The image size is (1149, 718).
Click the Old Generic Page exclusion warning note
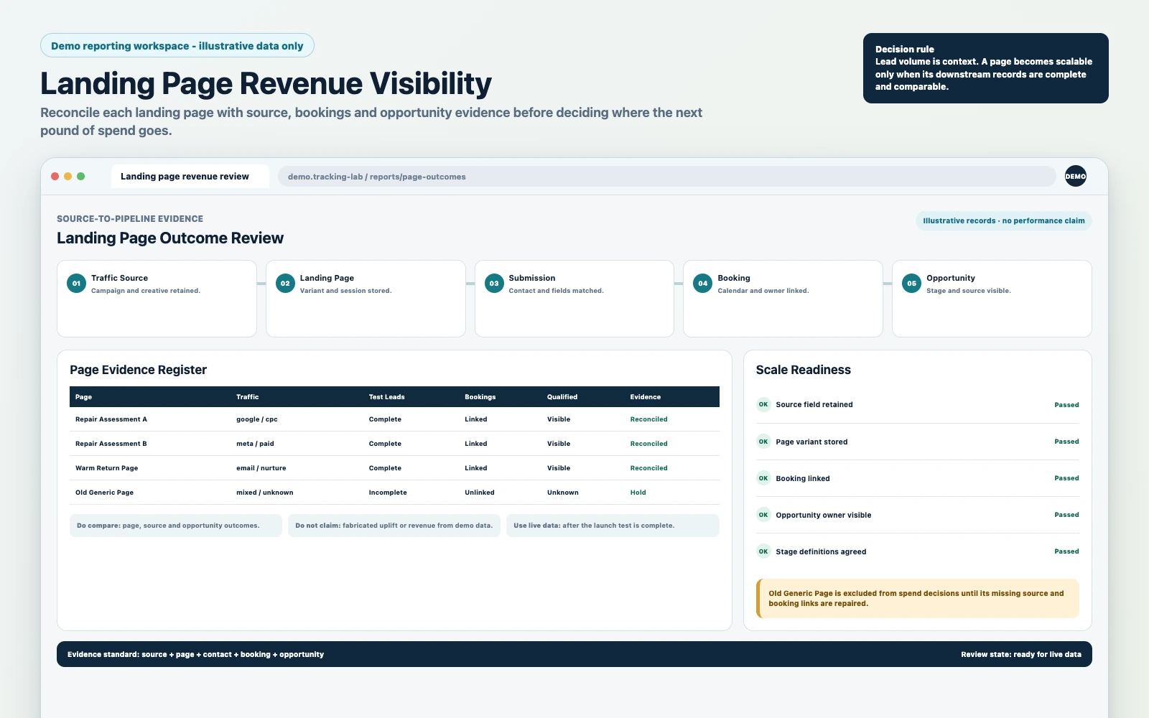(918, 598)
